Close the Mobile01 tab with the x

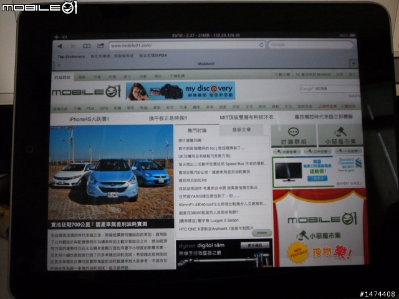[x=59, y=65]
